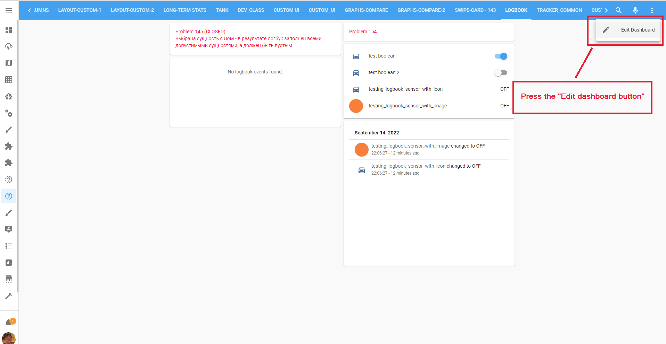
Task: Open the Overview dashboard icon in sidebar
Action: [9, 30]
